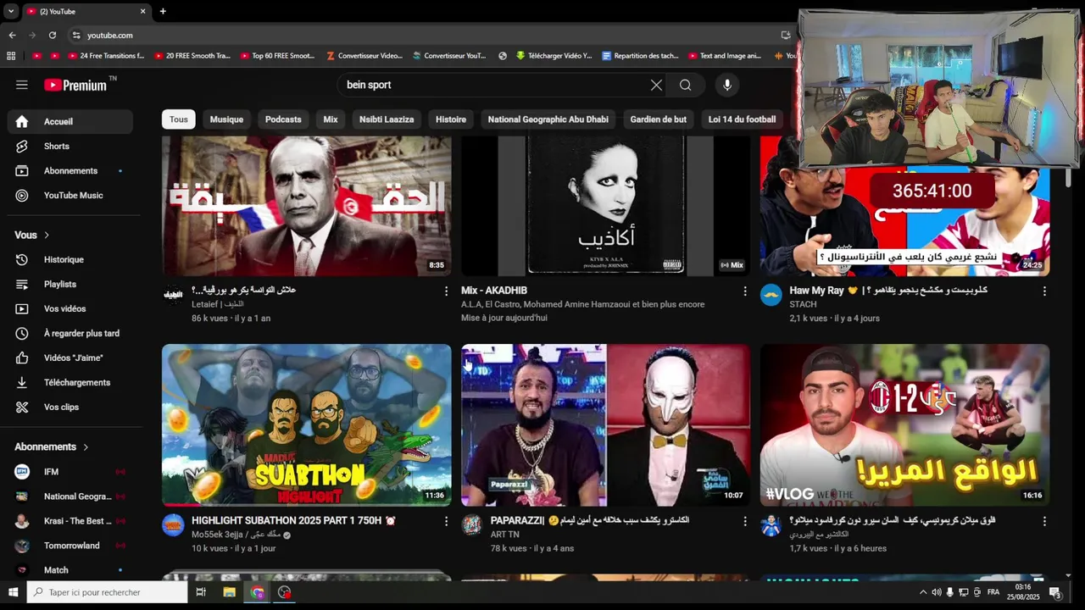This screenshot has height=610, width=1085.
Task: Open File Explorer from the taskbar
Action: click(x=229, y=592)
